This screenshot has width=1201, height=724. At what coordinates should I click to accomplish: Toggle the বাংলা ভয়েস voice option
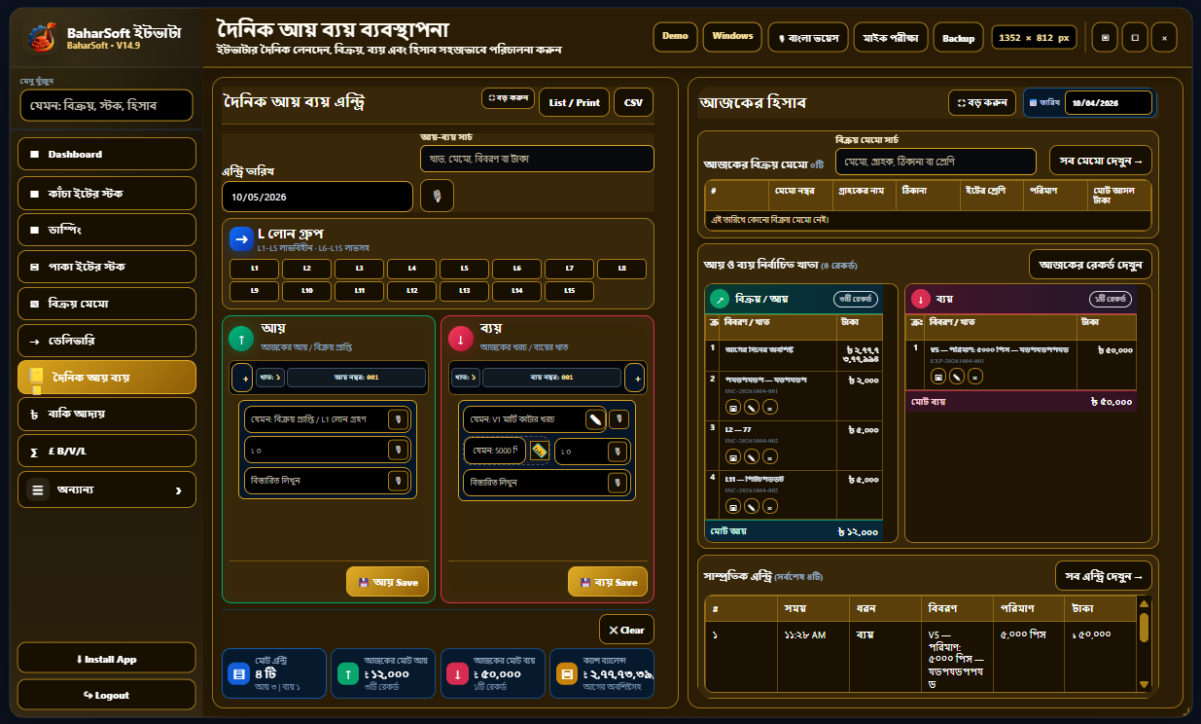pyautogui.click(x=807, y=37)
